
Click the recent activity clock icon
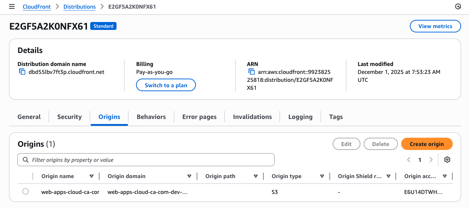pyautogui.click(x=458, y=6)
